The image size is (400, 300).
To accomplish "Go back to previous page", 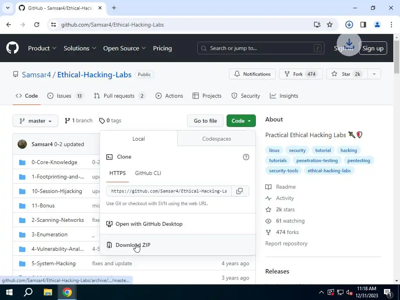I will [x=9, y=25].
